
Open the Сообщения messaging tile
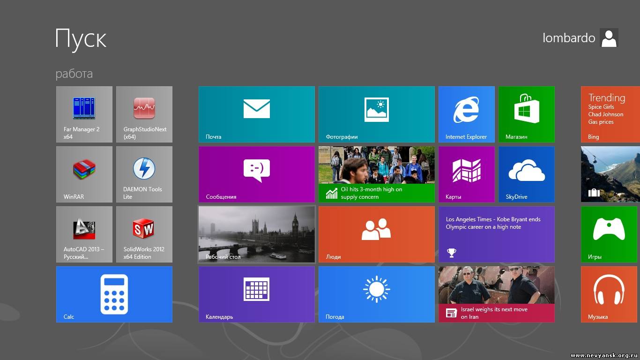pos(257,174)
